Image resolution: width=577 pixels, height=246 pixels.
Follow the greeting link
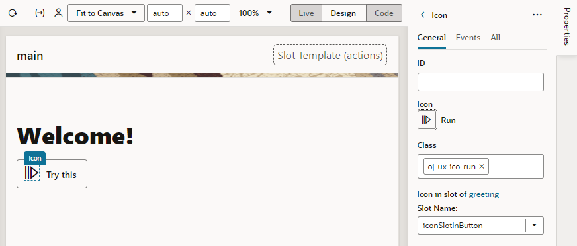tap(484, 194)
